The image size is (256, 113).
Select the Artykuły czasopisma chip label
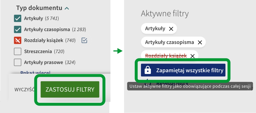coord(169,42)
